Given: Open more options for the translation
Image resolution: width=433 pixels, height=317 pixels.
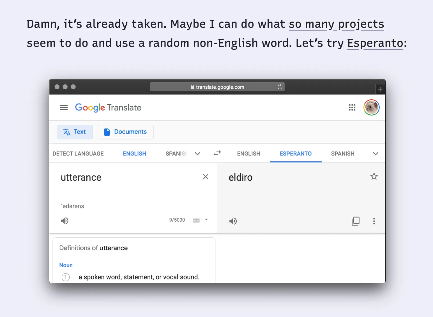Looking at the screenshot, I should (374, 221).
